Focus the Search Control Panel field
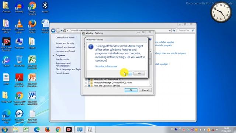 click(x=186, y=31)
